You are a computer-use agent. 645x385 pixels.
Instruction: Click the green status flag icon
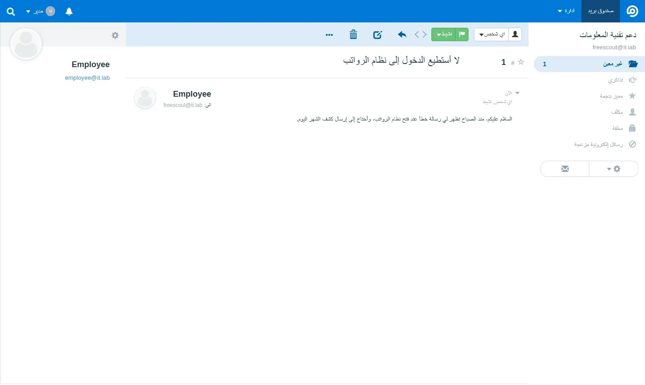(x=462, y=34)
